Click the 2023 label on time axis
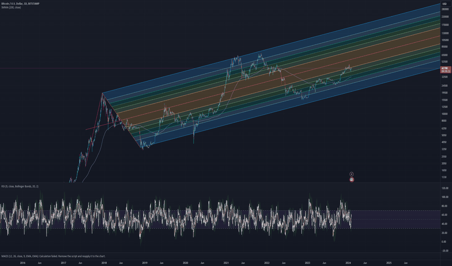Viewport: 452px width, 266px height. (307, 263)
